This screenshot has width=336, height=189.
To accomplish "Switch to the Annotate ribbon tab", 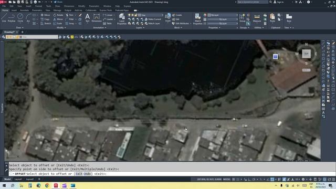I will point(24,10).
